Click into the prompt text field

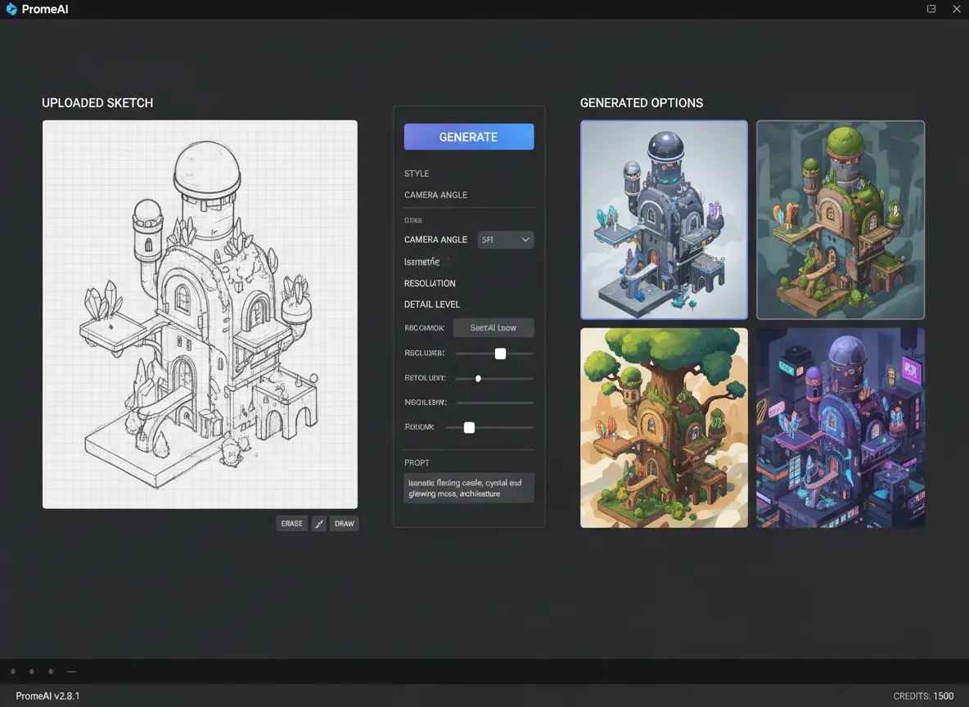(469, 489)
